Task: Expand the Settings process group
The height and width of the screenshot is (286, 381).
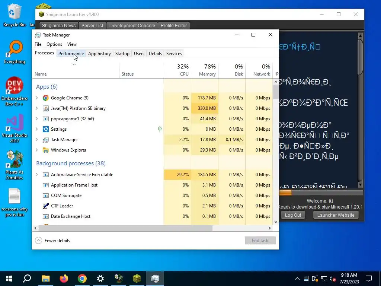Action: [37, 129]
